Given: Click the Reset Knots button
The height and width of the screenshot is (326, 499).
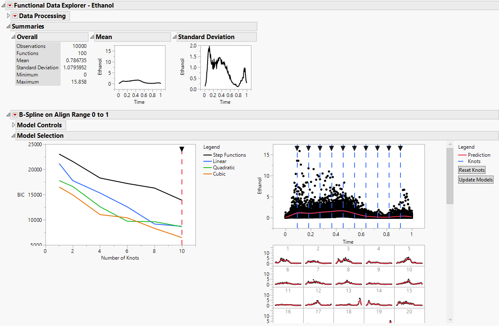Looking at the screenshot, I should coord(472,170).
